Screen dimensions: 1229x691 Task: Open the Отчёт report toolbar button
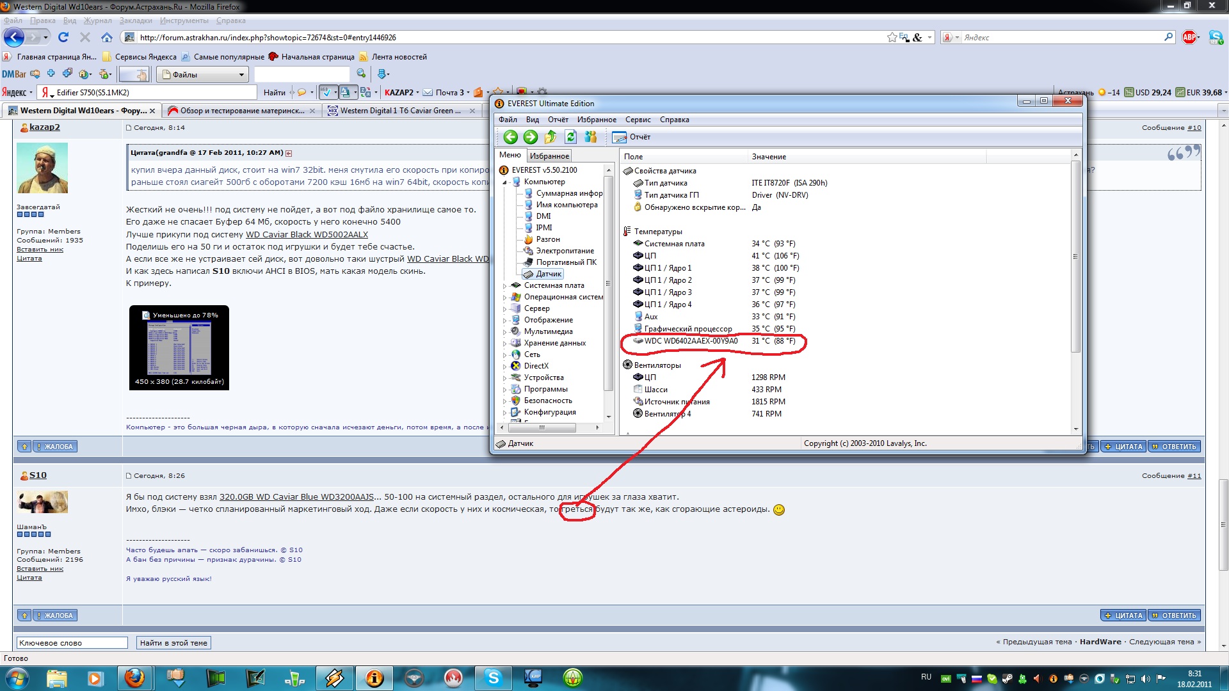tap(631, 137)
